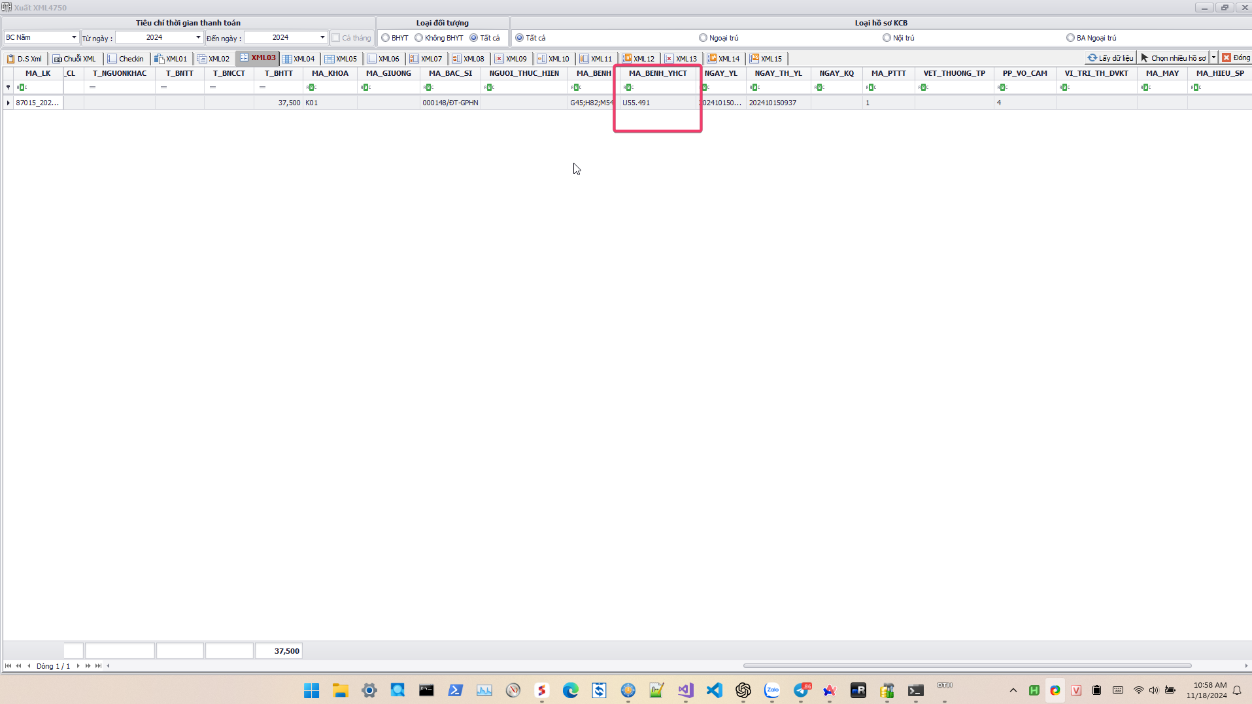Select the Không BHYT radio button

pos(419,38)
